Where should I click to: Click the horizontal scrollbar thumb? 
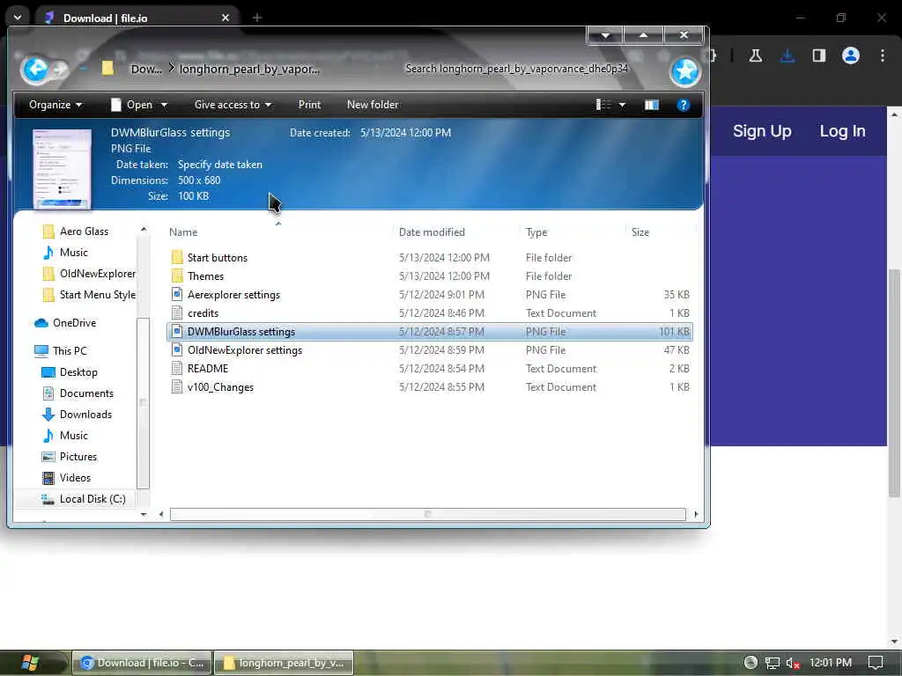tap(427, 514)
